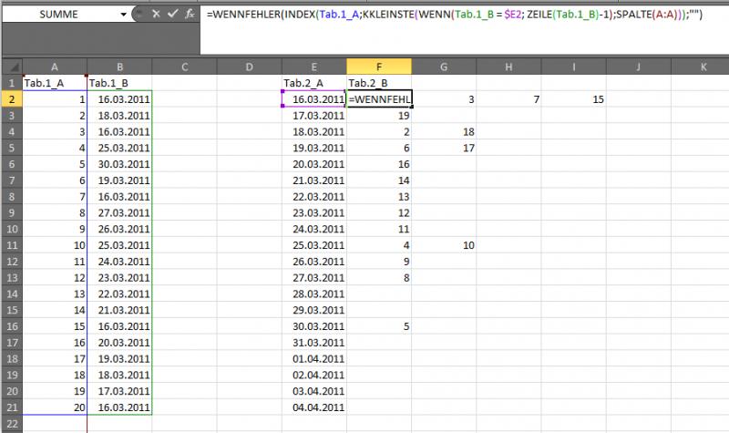
Task: Click the SUMME name box field
Action: coord(59,15)
